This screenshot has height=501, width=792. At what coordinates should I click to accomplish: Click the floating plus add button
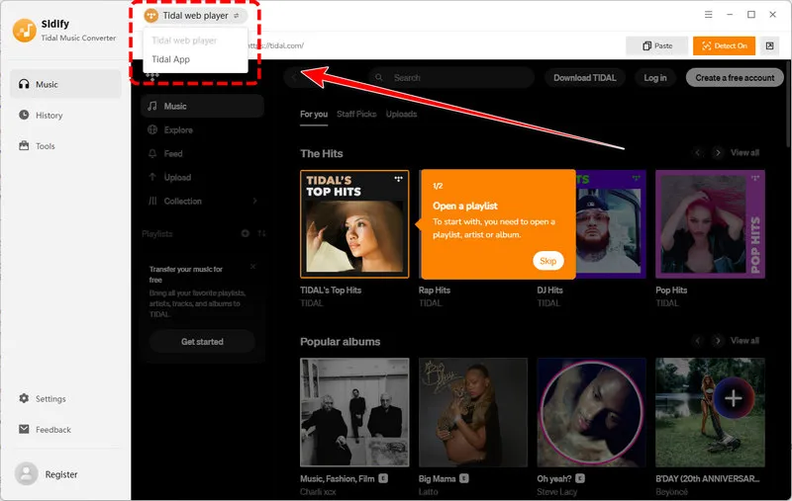click(734, 398)
